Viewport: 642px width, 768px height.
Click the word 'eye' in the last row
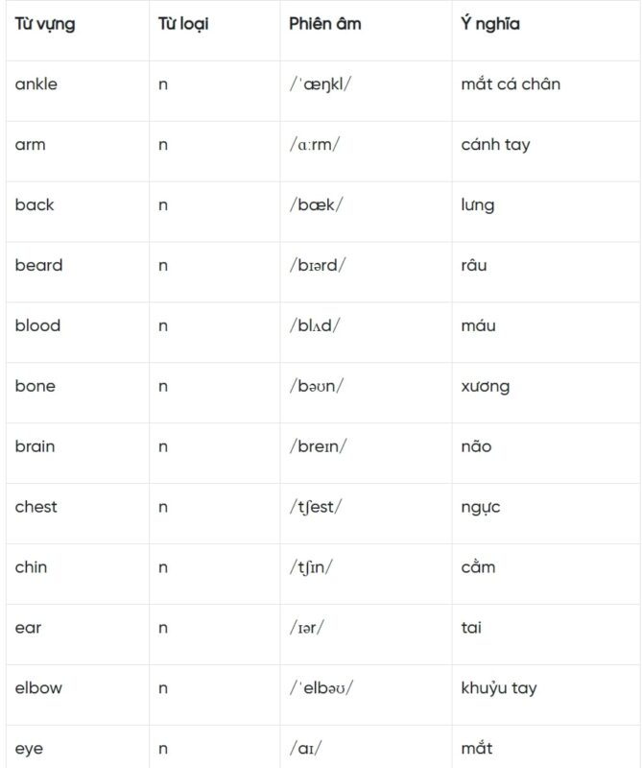pos(29,749)
